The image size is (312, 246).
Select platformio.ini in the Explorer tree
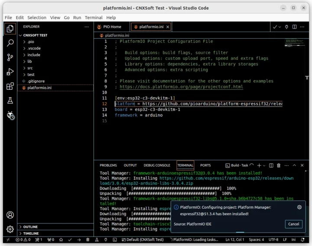39,87
